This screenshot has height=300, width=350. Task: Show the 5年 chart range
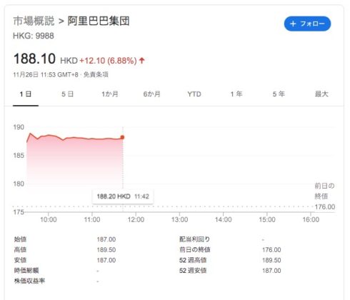point(279,94)
